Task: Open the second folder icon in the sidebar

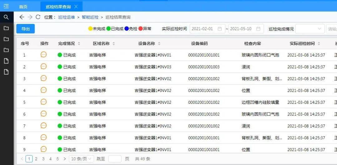Action: (x=6, y=39)
